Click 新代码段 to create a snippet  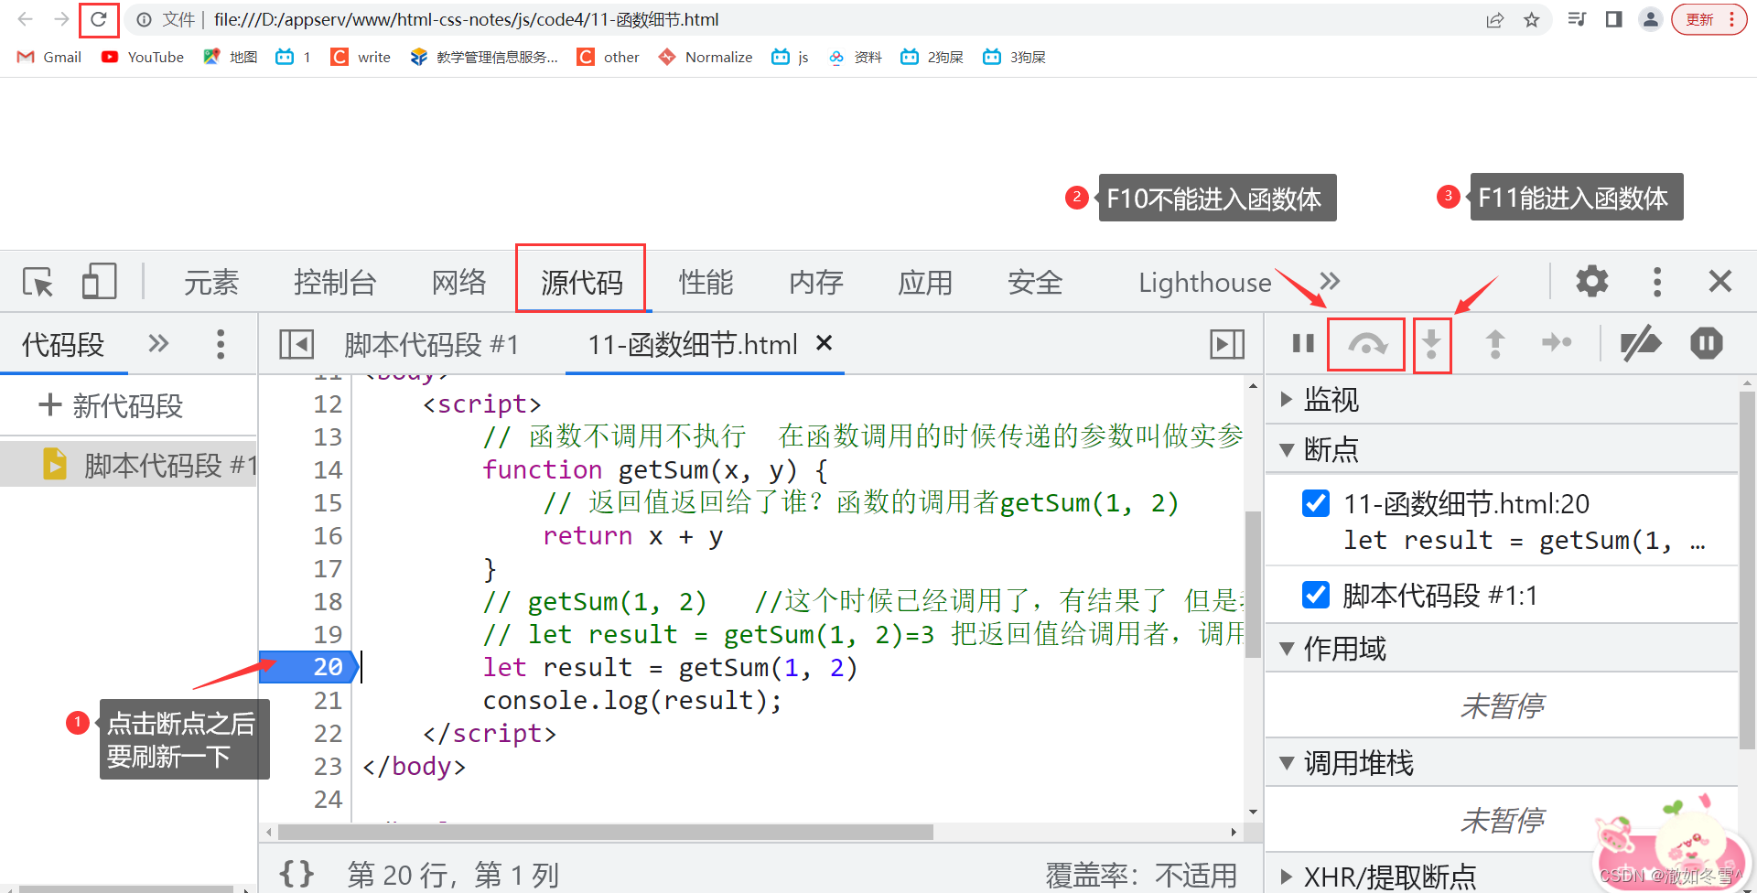pyautogui.click(x=112, y=405)
